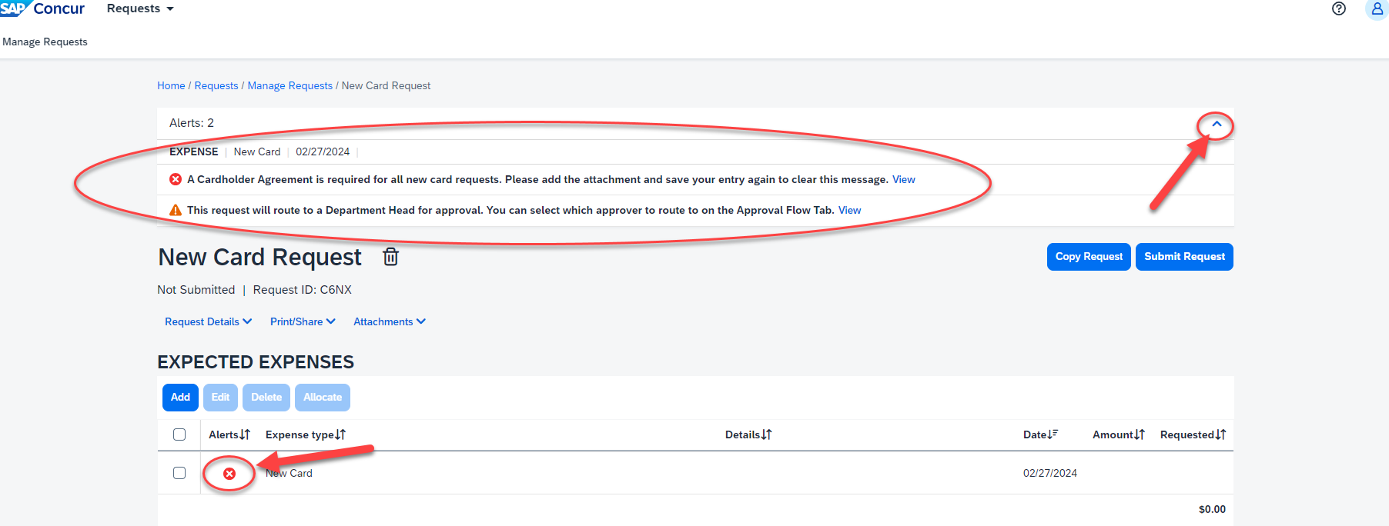Open the Requests menu in top bar
The width and height of the screenshot is (1389, 526).
[x=140, y=8]
